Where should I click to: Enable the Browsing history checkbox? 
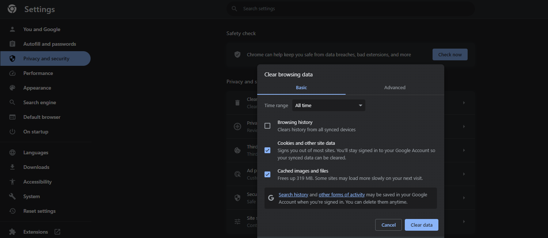[267, 126]
